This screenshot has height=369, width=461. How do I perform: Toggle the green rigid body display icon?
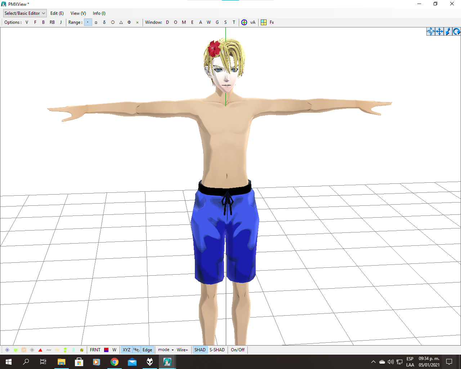tap(65, 350)
